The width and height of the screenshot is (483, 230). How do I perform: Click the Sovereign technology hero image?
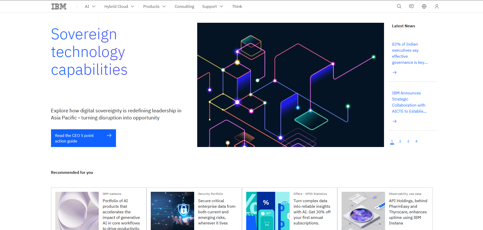[290, 85]
